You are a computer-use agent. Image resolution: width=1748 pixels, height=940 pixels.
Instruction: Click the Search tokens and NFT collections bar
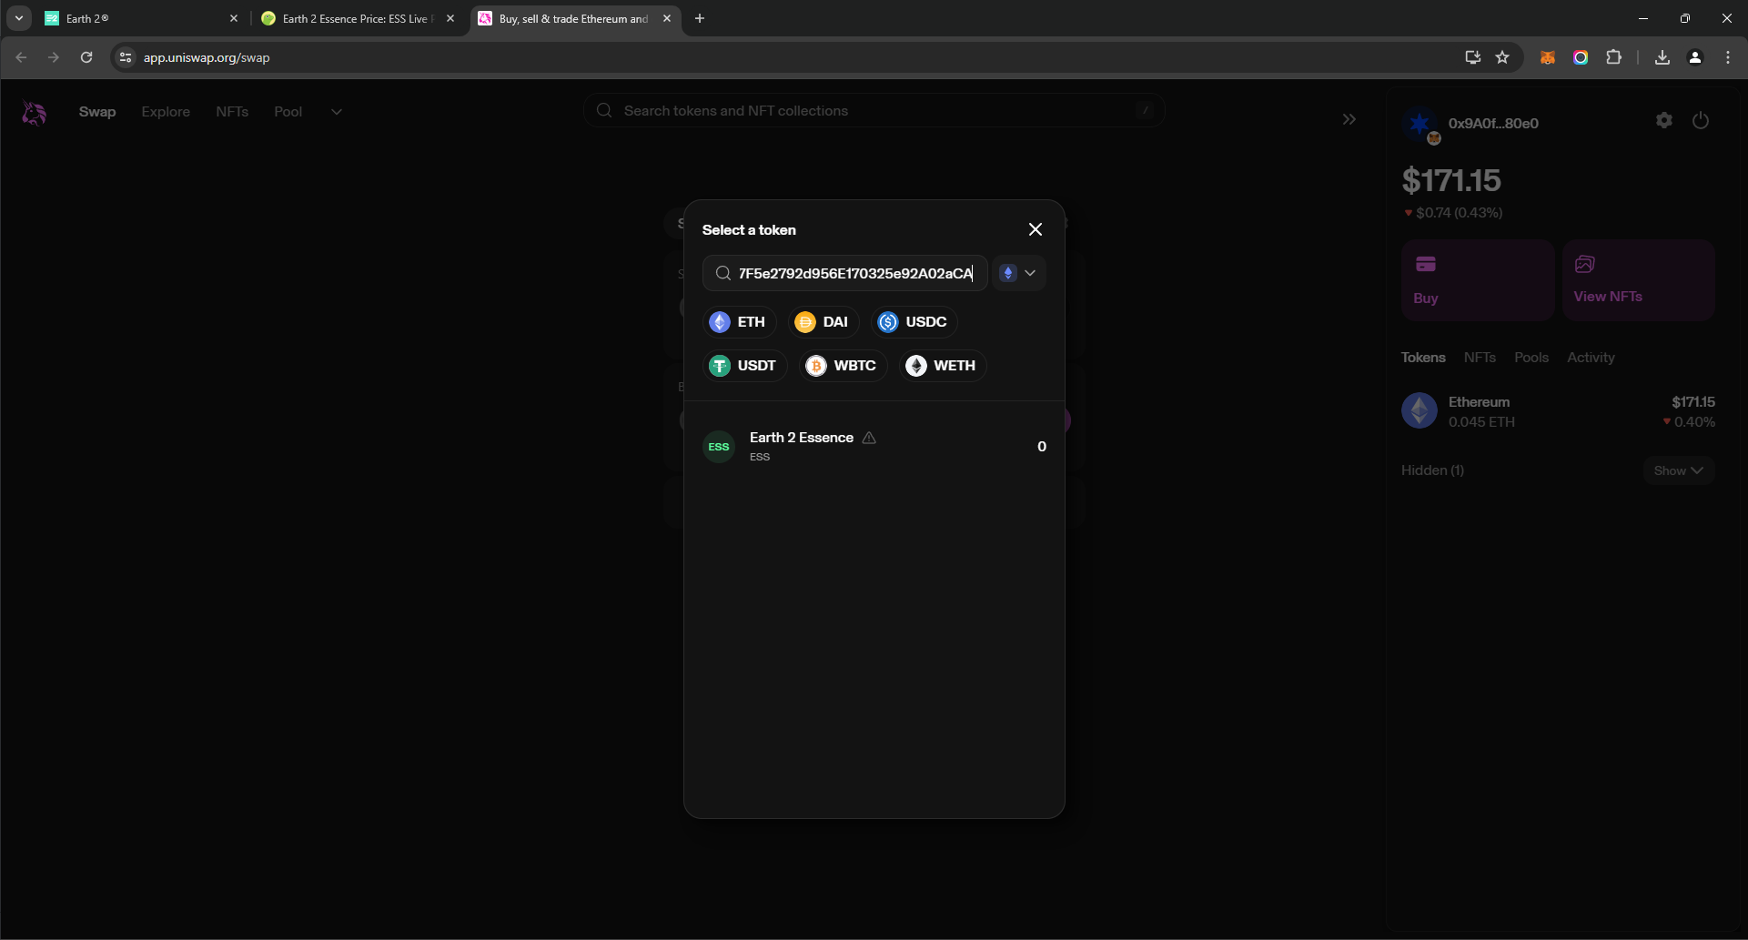pyautogui.click(x=874, y=111)
